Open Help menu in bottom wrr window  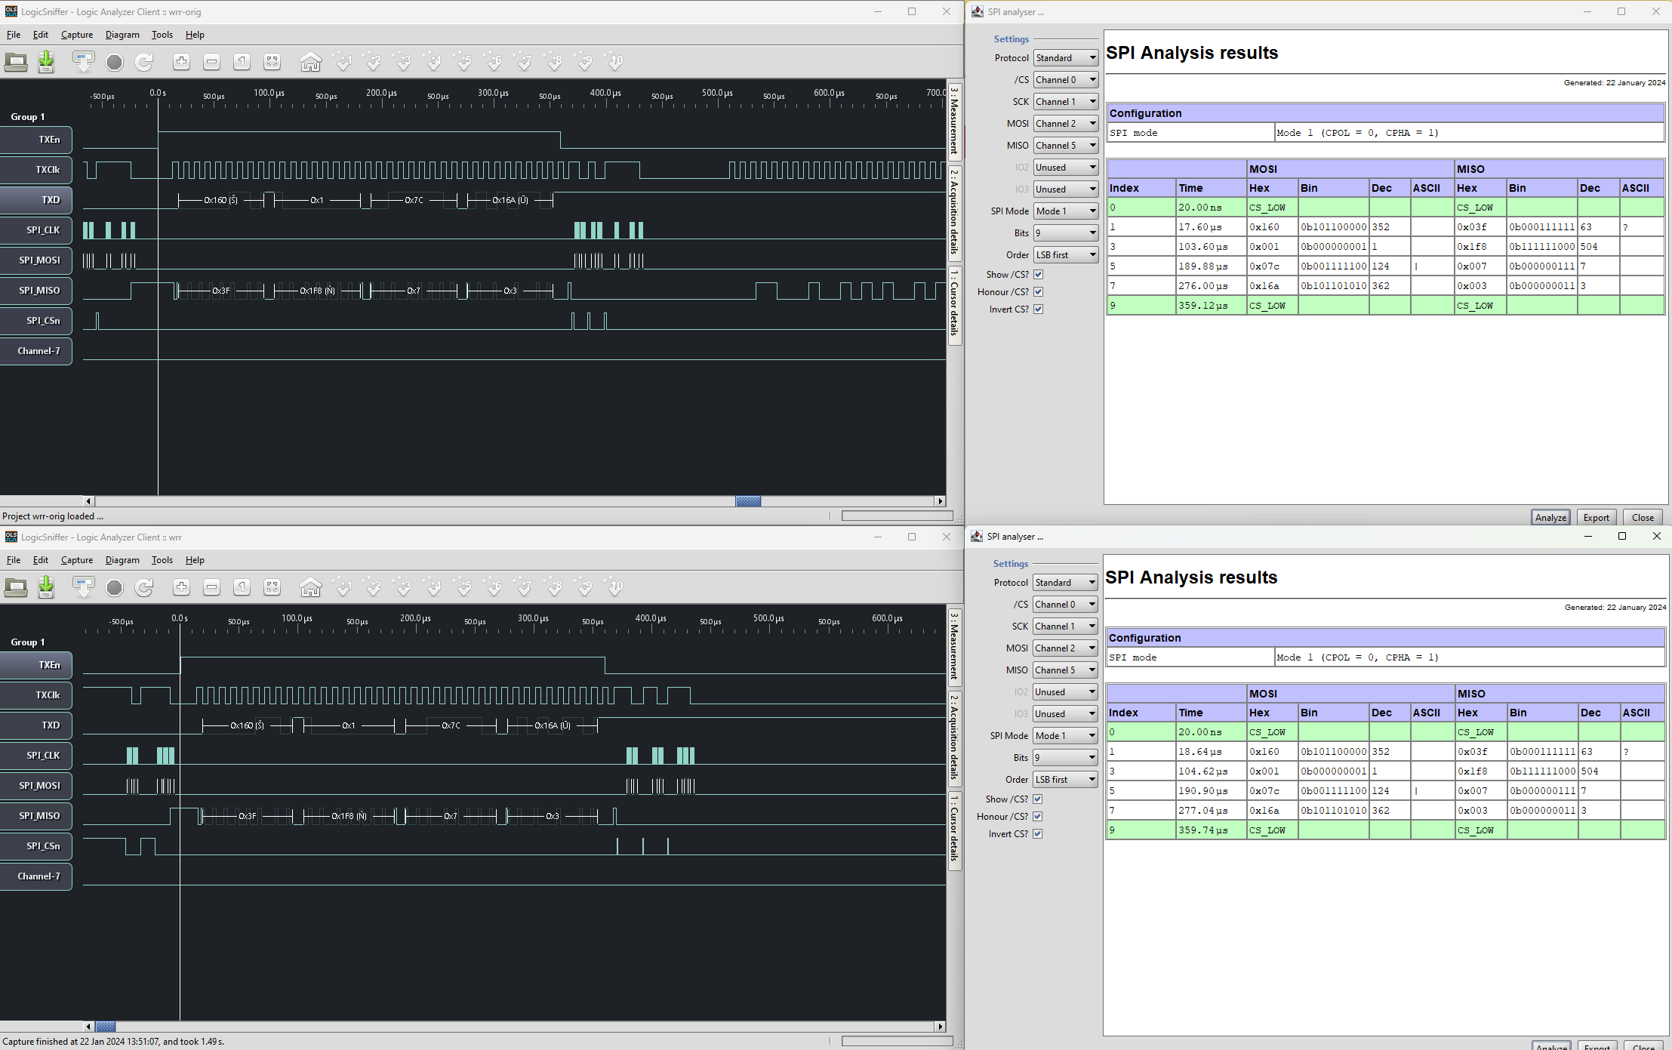click(195, 560)
